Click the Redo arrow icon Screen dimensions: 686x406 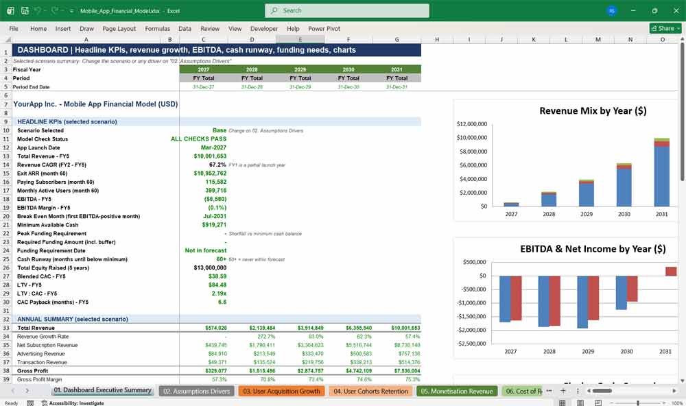(54, 10)
